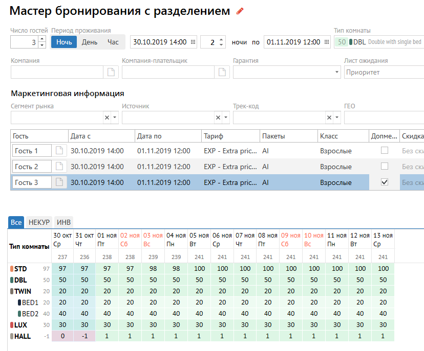Image resolution: width=424 pixels, height=351 pixels.
Task: Switch to the НЕКУР tab
Action: [x=39, y=222]
